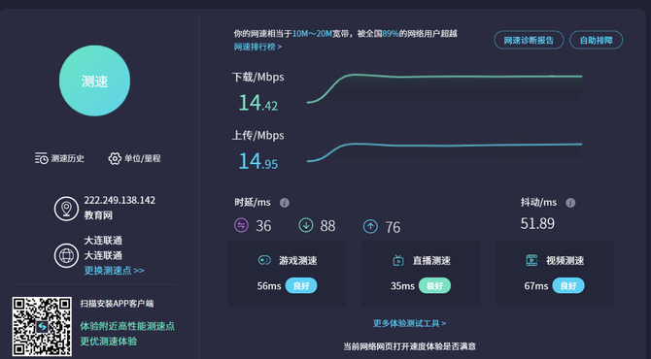
Task: Click the info icon next to 时延/ms
Action: pyautogui.click(x=285, y=203)
